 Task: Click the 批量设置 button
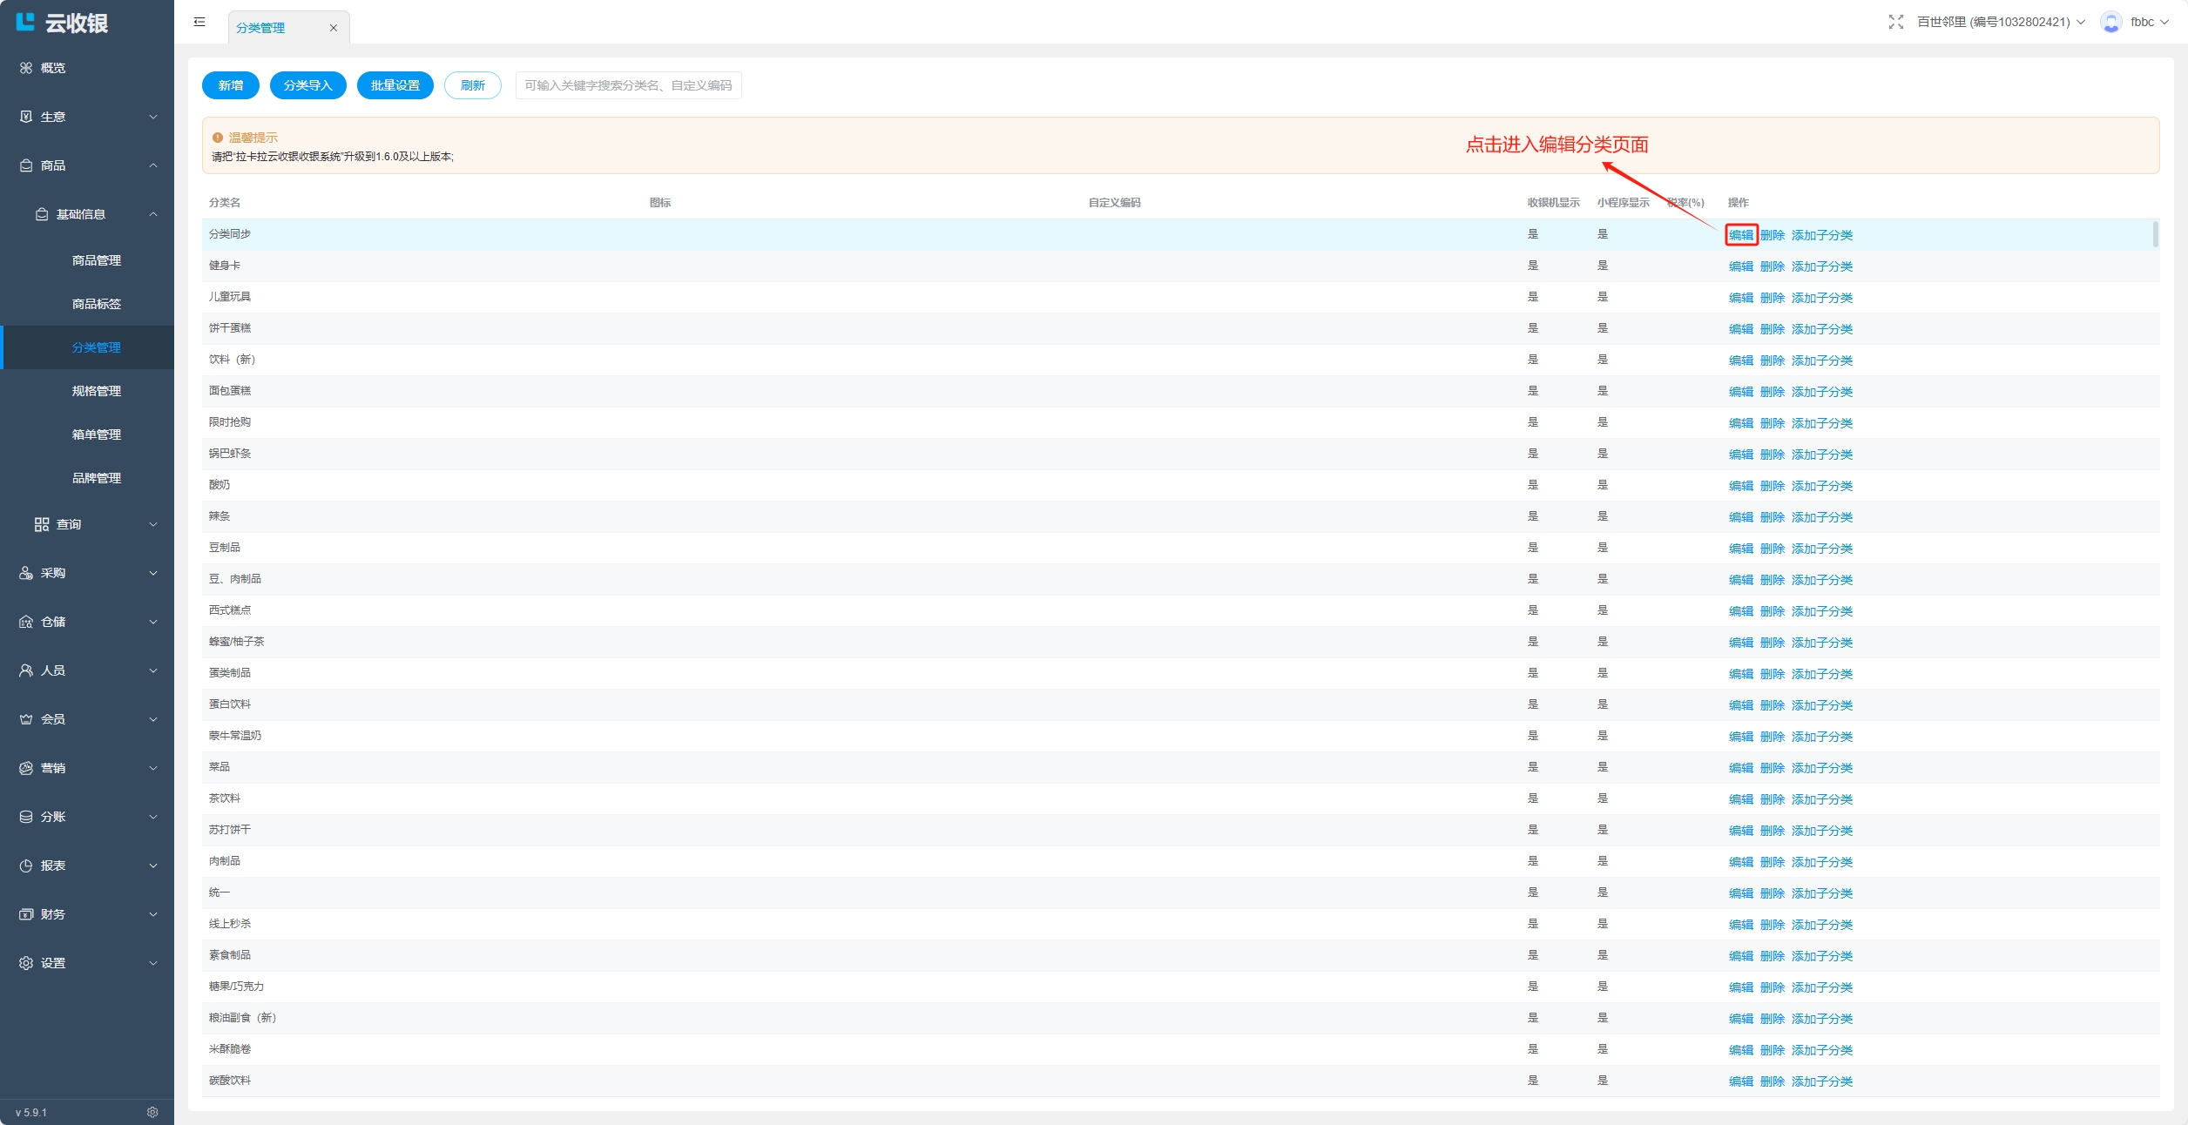395,85
